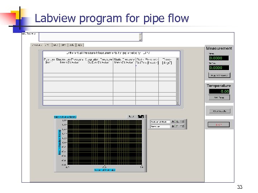The width and height of the screenshot is (258, 193).
Task: Click the cyan X-axis label below the graph
Action: (105, 170)
